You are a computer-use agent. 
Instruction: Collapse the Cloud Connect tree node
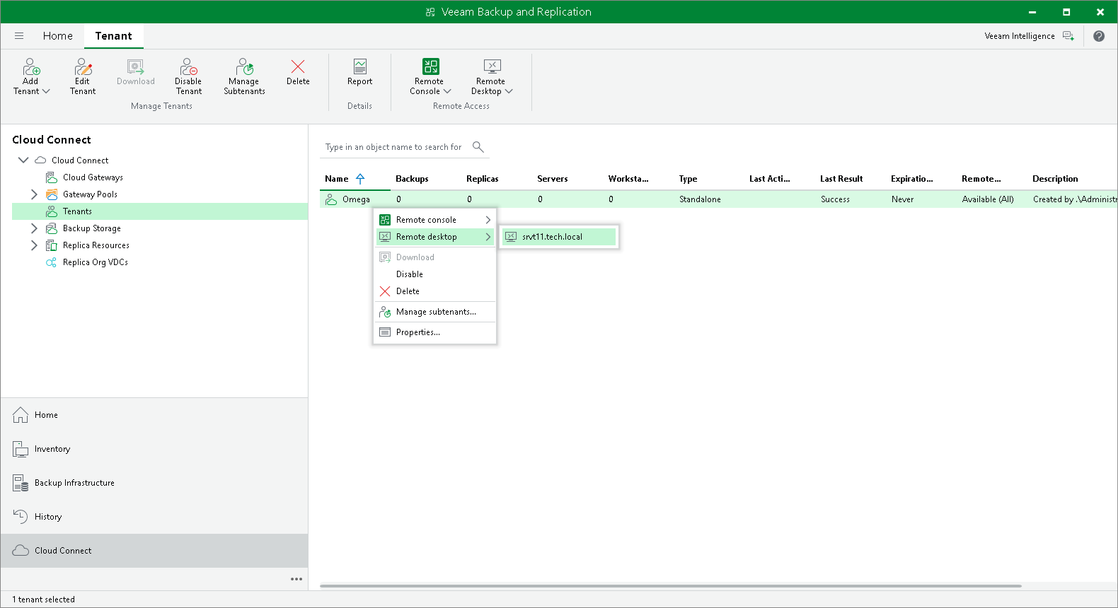click(23, 160)
